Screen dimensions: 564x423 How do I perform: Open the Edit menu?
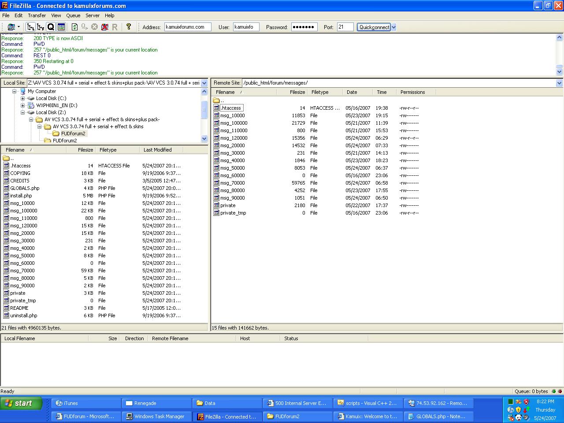19,15
